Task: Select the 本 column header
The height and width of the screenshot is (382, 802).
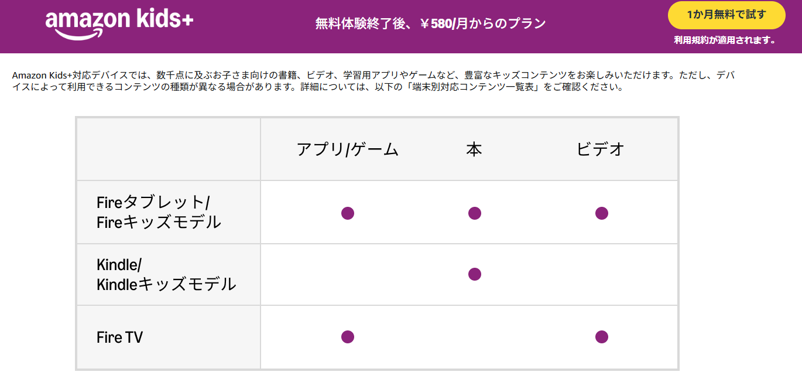Action: (474, 149)
